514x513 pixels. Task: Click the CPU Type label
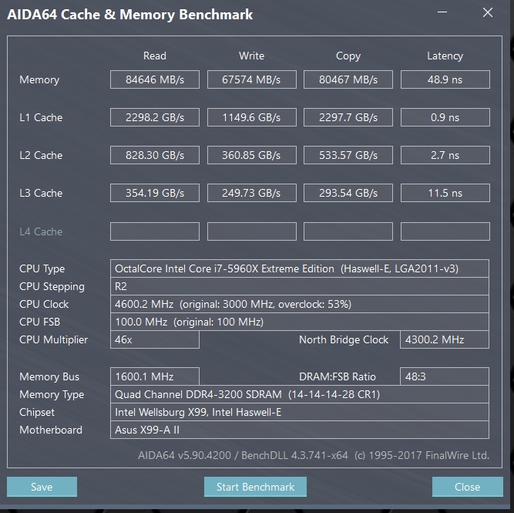coord(42,269)
